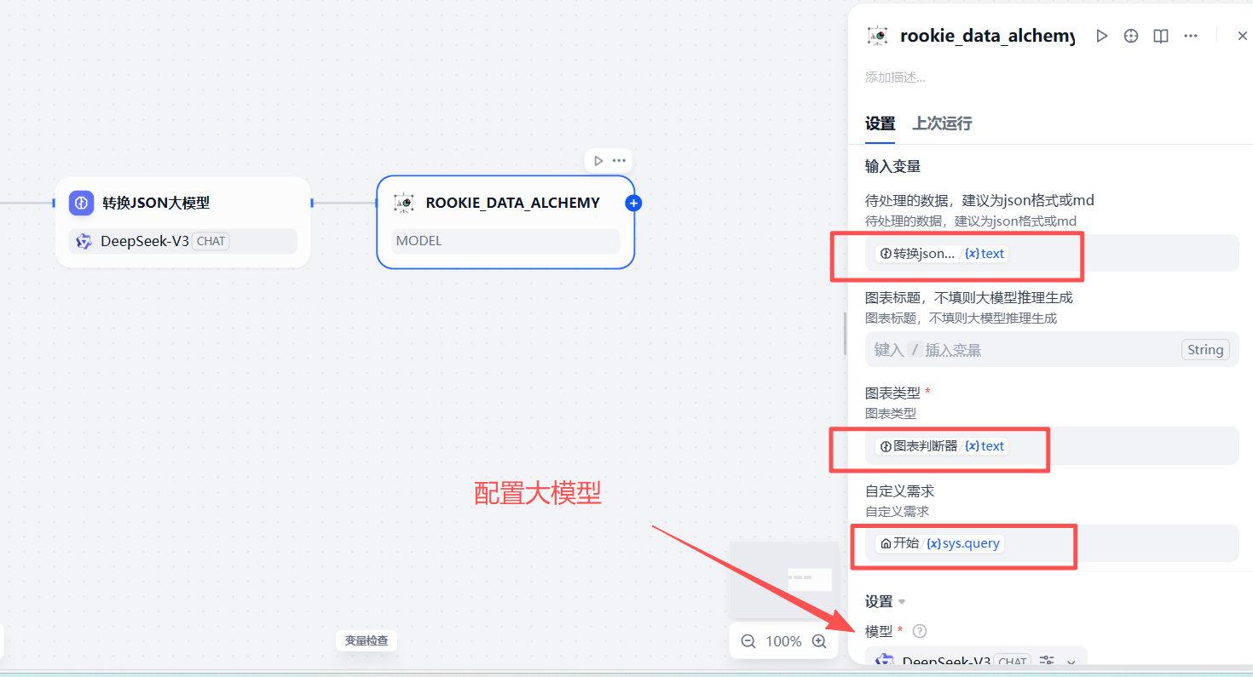This screenshot has width=1253, height=677.
Task: Select the 转换JSON大模型 node title
Action: point(156,203)
